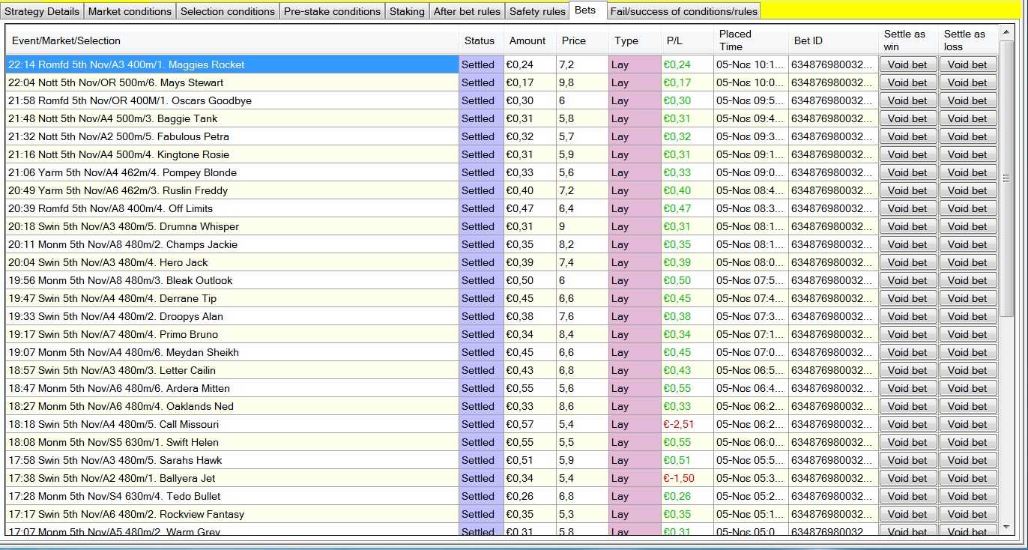This screenshot has height=550, width=1028.
Task: Select the 22:14 Romfd Maggies Rocket row
Action: [x=502, y=64]
